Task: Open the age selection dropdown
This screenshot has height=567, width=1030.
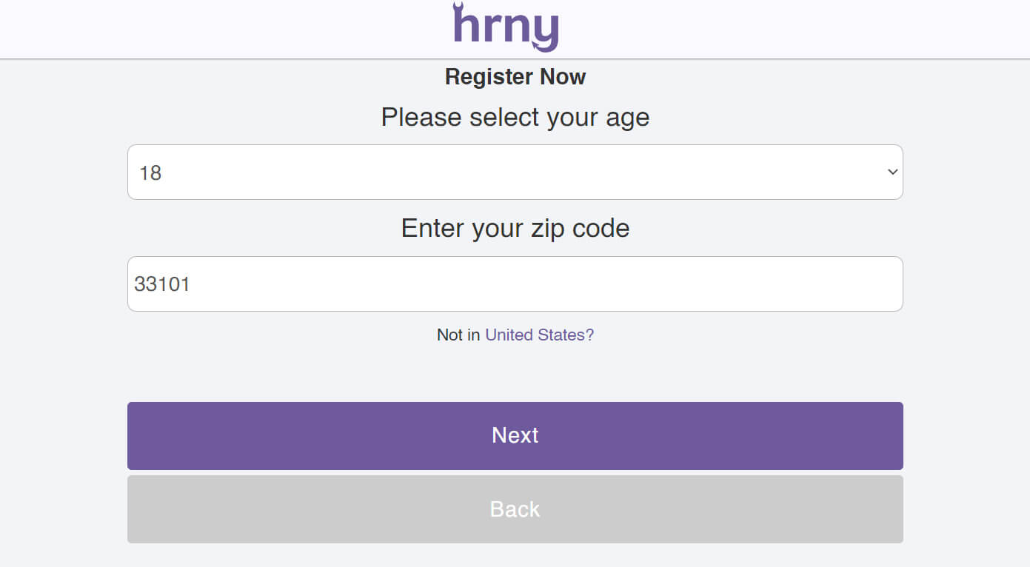Action: tap(515, 172)
